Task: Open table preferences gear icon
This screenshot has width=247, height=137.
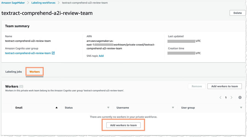Action: coord(240,97)
